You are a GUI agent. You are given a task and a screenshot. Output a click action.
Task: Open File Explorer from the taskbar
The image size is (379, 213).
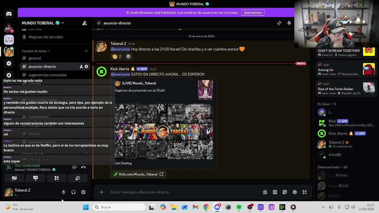[x=174, y=207]
